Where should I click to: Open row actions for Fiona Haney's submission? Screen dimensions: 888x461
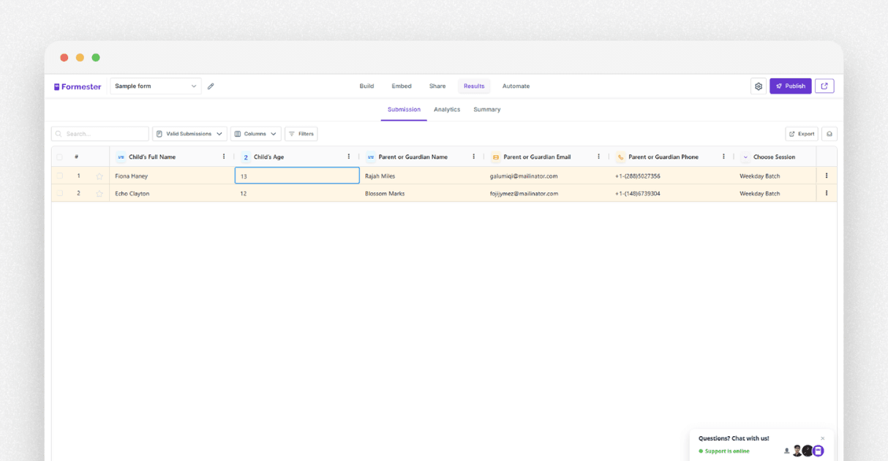tap(826, 176)
